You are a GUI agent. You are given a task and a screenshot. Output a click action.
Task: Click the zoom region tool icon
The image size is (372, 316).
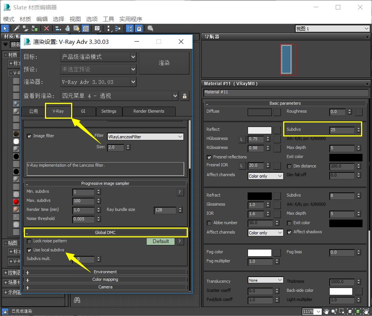tap(342, 311)
